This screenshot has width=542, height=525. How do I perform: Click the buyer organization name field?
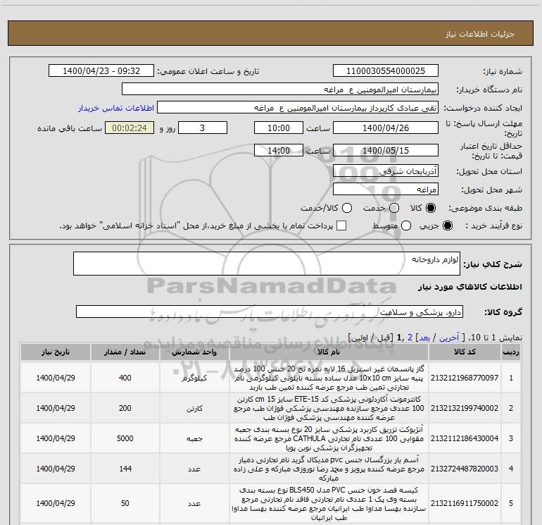click(280, 89)
